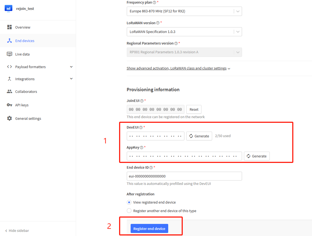The image size is (312, 236).
Task: Click the End devices sidebar icon
Action: pyautogui.click(x=9, y=41)
